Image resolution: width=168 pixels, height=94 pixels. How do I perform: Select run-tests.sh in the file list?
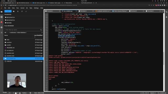pyautogui.click(x=23, y=50)
